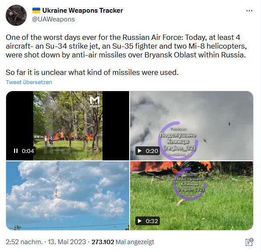Open the tweet analytics icon at bottom right
Viewport: 261px width, 252px height.
click(249, 242)
